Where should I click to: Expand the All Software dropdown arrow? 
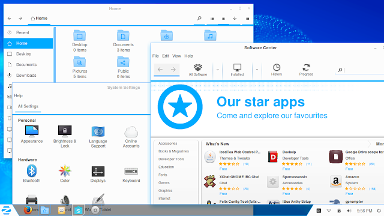click(x=217, y=70)
